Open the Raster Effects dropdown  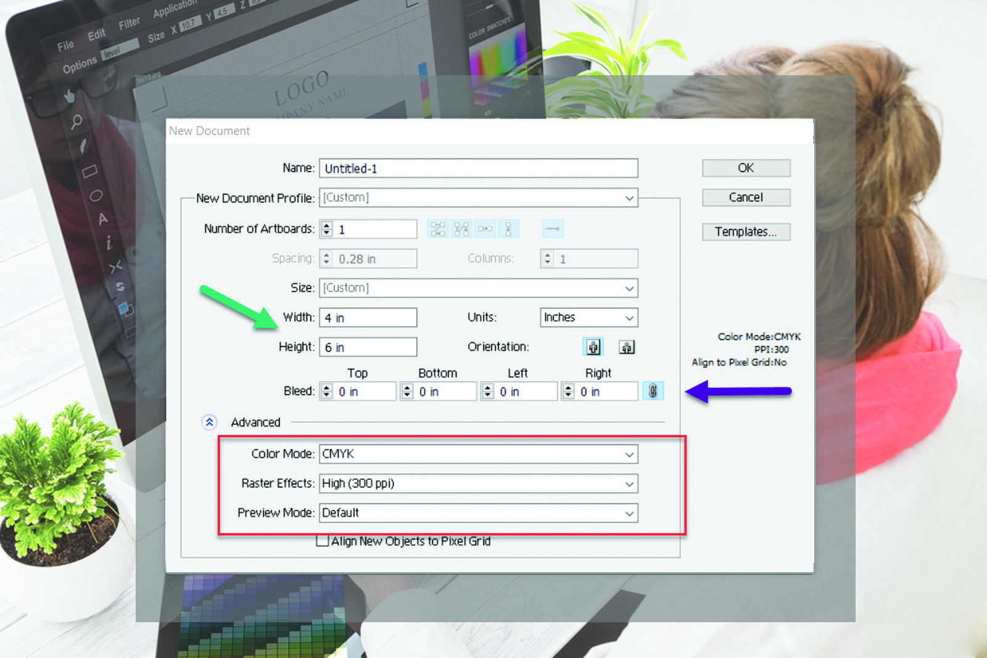pos(479,483)
